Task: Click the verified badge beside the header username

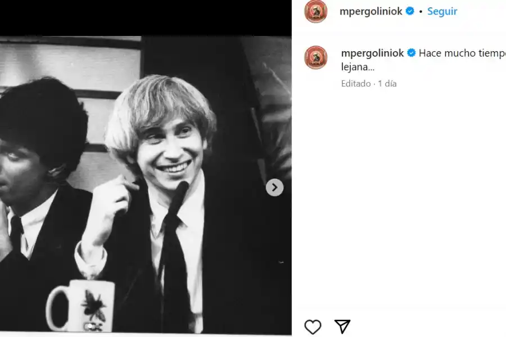Action: tap(411, 11)
